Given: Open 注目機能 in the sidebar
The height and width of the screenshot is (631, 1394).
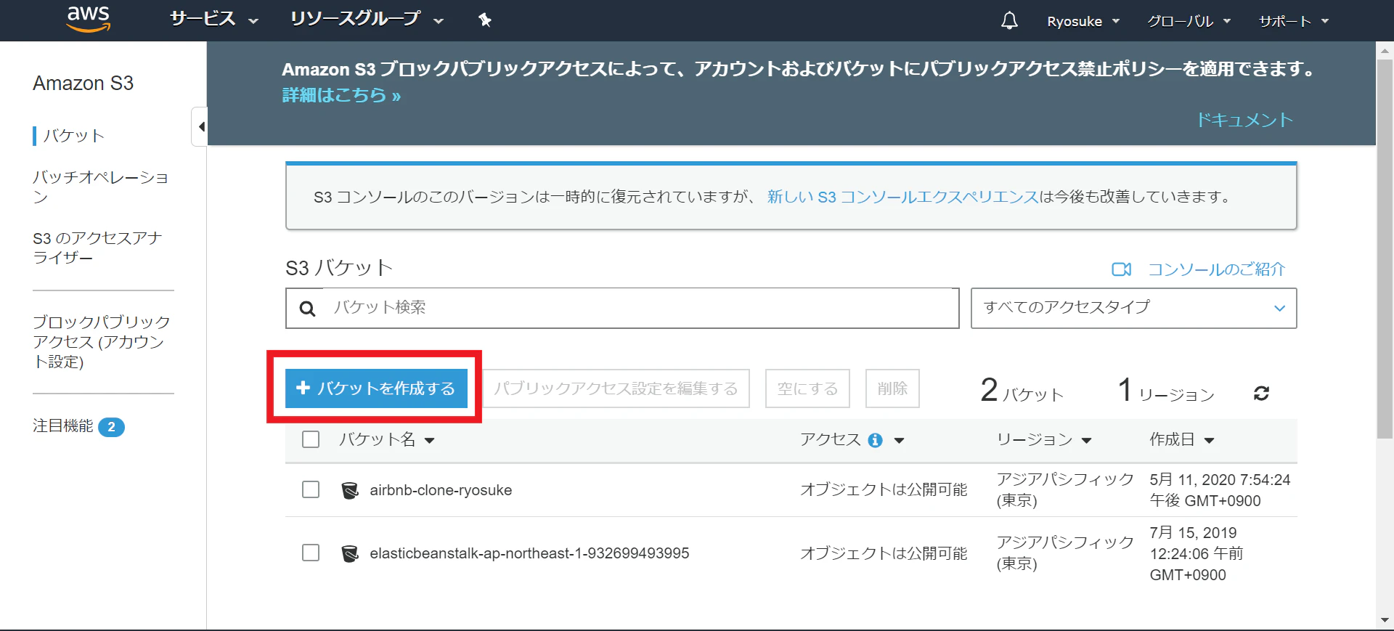Looking at the screenshot, I should click(x=78, y=426).
